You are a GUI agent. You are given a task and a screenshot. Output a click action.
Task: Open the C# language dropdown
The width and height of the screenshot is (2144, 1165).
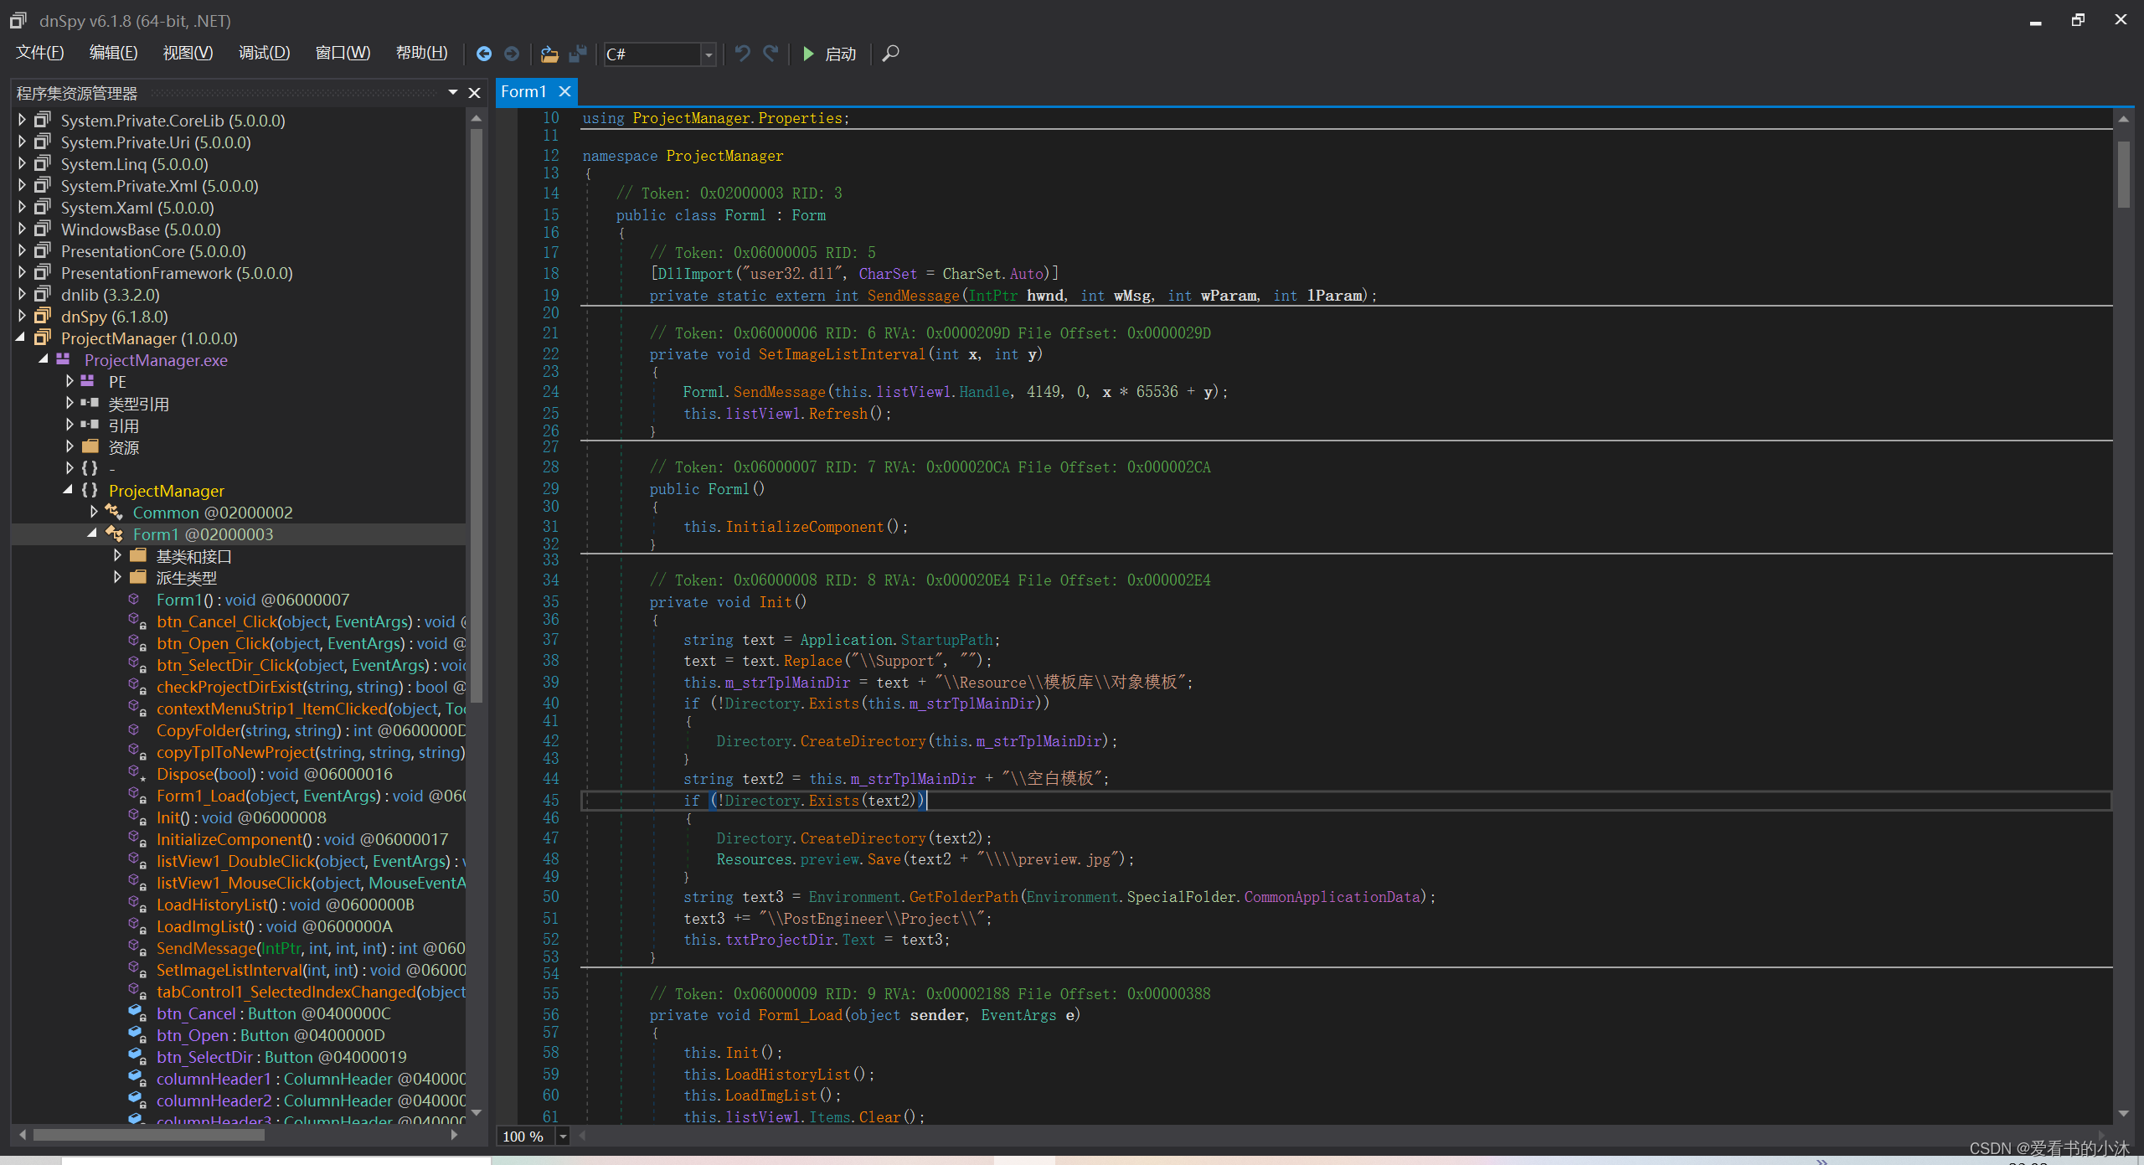tap(709, 54)
